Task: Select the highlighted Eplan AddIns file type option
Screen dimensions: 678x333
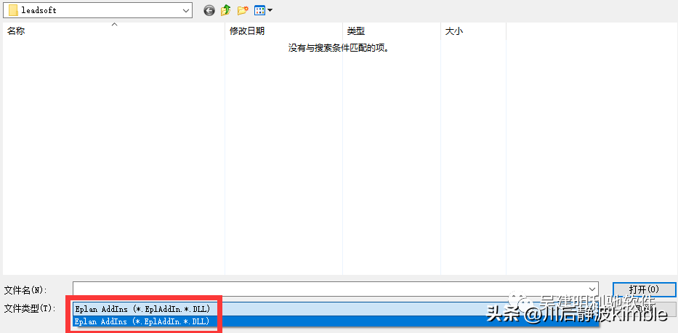Action: pyautogui.click(x=142, y=321)
